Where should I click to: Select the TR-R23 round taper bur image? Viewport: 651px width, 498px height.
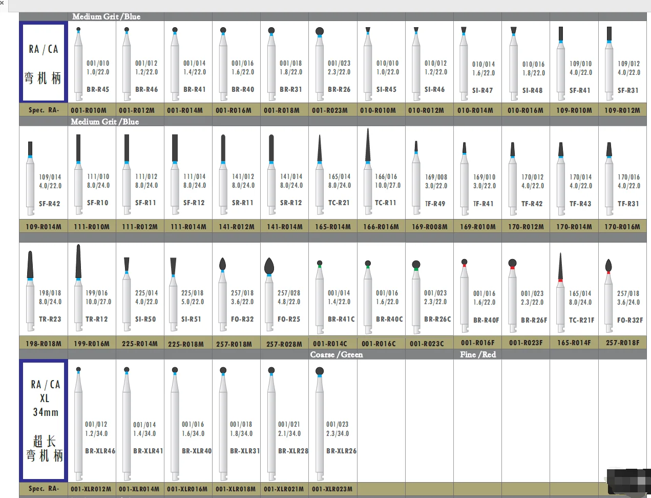(30, 291)
